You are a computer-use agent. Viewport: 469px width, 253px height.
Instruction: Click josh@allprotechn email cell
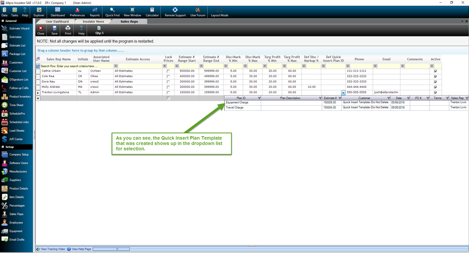point(386,93)
